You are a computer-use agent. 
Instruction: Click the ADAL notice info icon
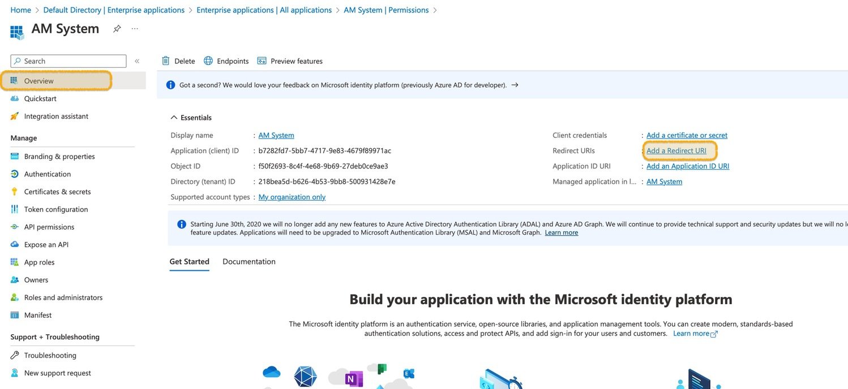pos(182,224)
